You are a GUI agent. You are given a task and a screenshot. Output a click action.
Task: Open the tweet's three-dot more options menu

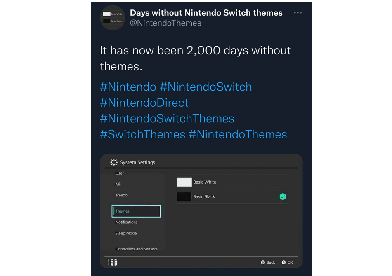point(298,13)
